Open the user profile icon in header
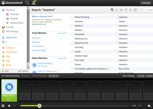The height and width of the screenshot is (109, 153). coord(34,2)
